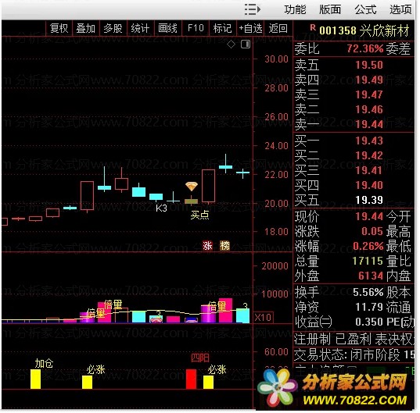Open the 选项 menu

point(400,9)
